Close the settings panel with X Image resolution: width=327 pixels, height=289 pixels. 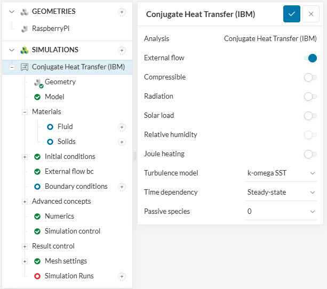(311, 14)
